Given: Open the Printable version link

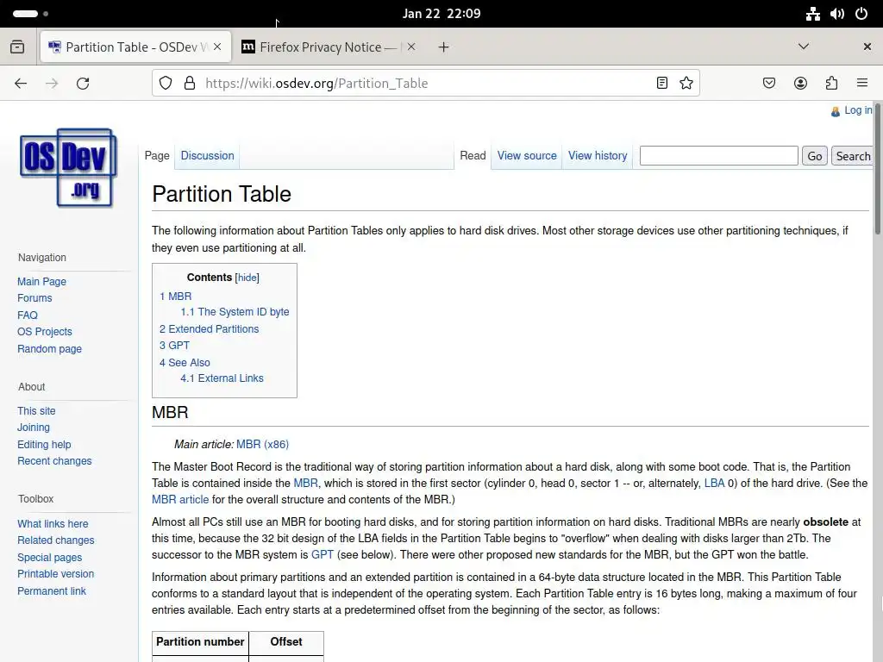Looking at the screenshot, I should (55, 573).
